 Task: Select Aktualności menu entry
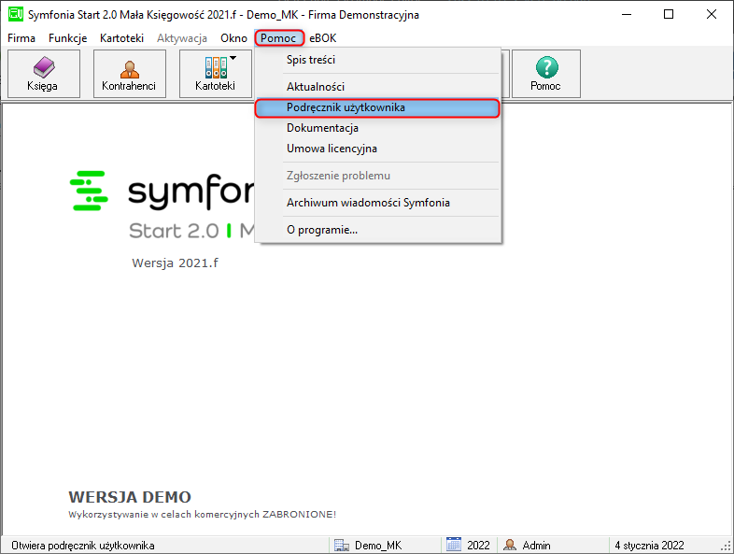pyautogui.click(x=378, y=87)
